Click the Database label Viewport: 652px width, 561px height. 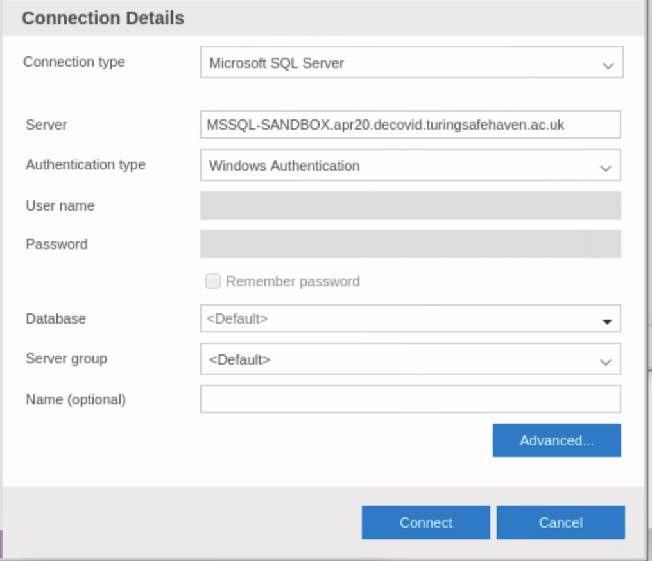[56, 318]
